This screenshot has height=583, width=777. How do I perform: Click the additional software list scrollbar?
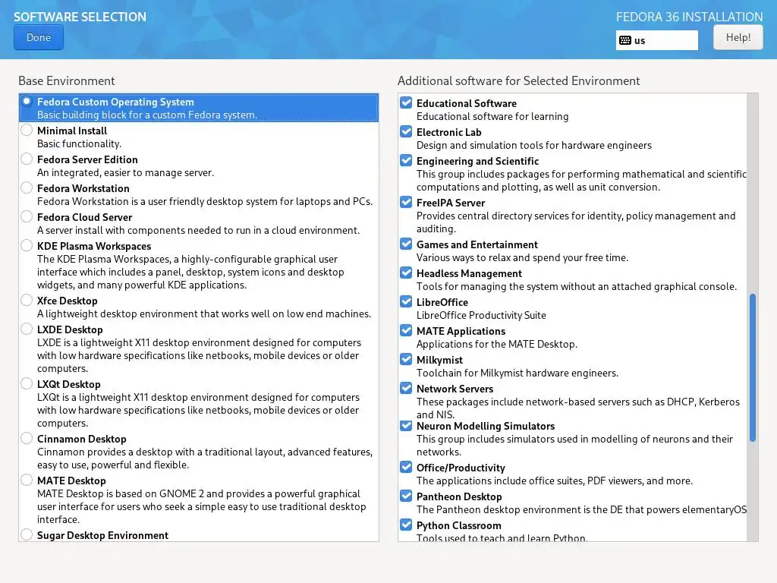[x=752, y=367]
